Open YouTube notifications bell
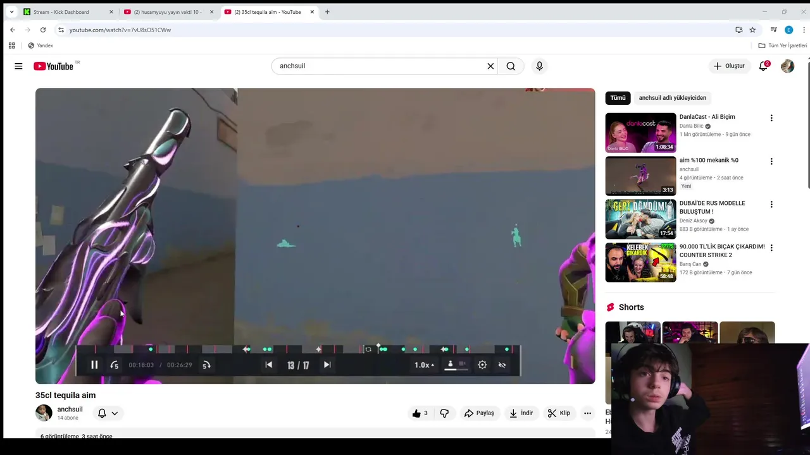 pos(764,66)
